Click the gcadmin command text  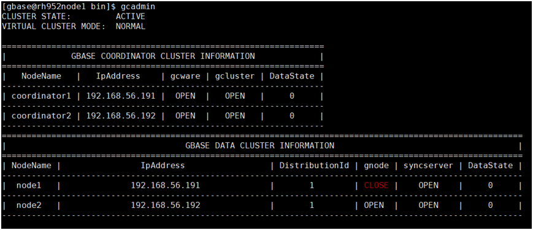coord(138,7)
